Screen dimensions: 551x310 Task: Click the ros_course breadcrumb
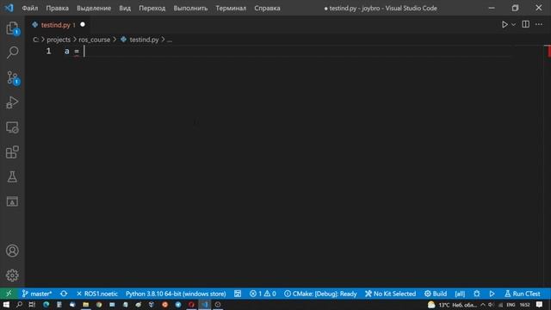[94, 40]
